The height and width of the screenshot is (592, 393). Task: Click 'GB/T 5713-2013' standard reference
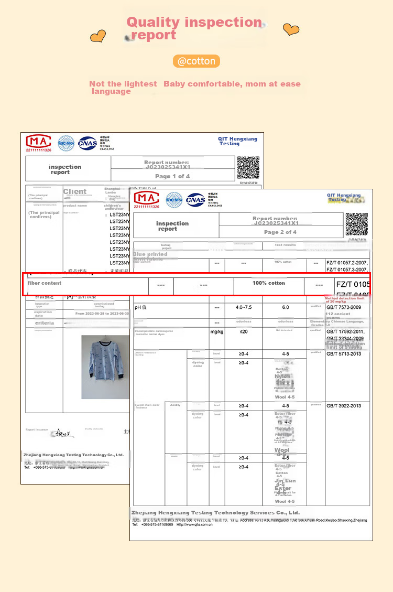[x=344, y=354]
